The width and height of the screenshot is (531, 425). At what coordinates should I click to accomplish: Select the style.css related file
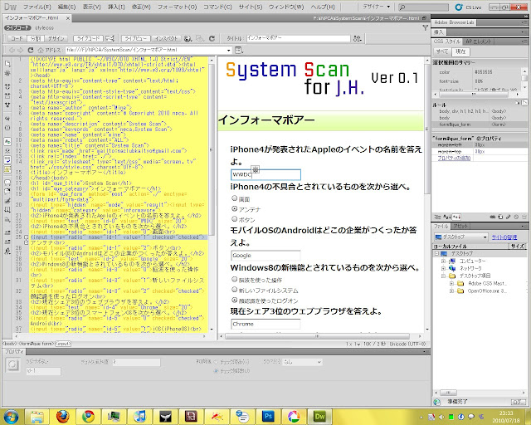point(44,27)
